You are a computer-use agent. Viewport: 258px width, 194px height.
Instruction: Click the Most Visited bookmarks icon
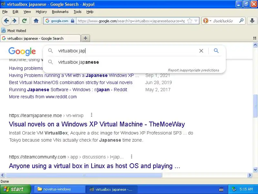(4, 30)
